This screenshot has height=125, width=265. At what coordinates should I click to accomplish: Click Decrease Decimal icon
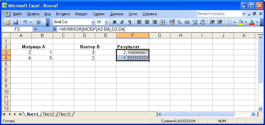pos(202,22)
